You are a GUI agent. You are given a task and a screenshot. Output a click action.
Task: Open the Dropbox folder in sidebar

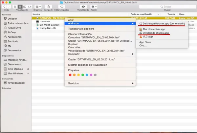point(12,19)
